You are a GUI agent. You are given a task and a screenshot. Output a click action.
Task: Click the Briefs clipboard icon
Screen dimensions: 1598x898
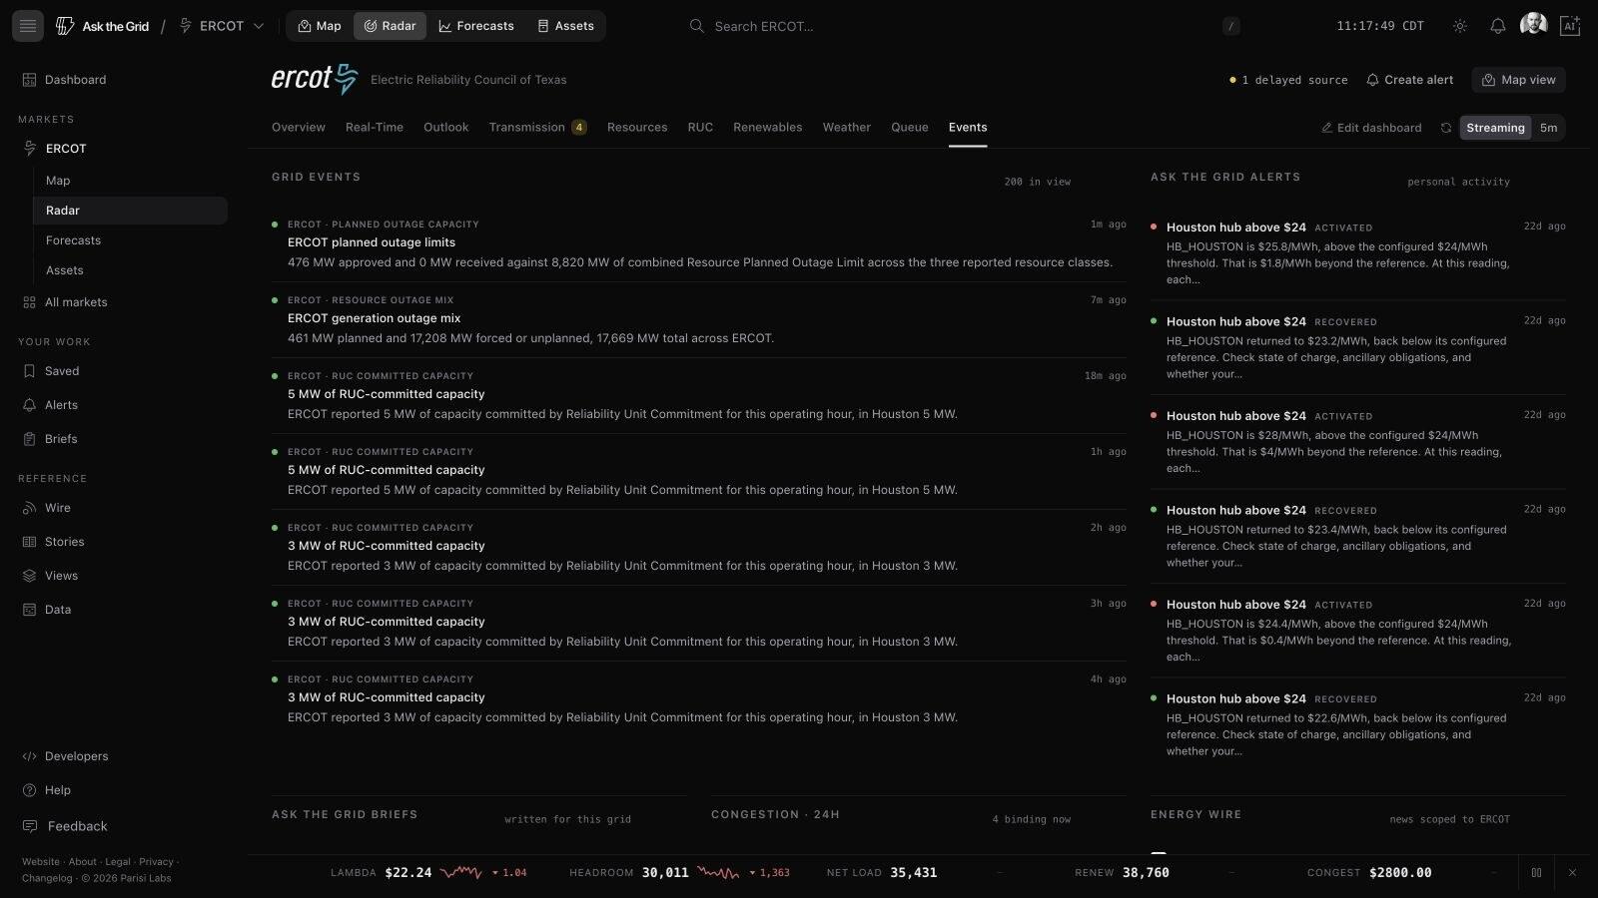[x=29, y=439]
